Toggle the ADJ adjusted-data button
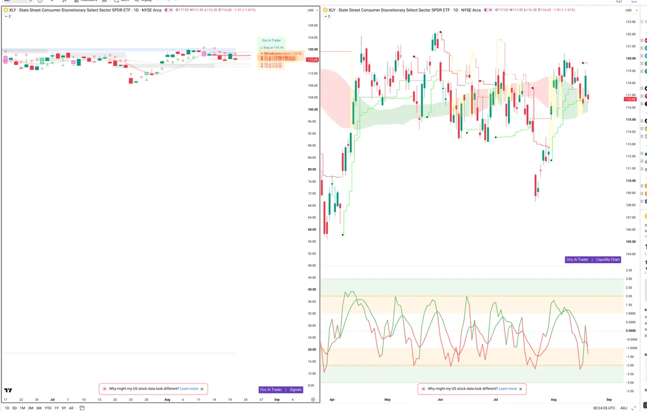This screenshot has width=647, height=412. [x=624, y=408]
